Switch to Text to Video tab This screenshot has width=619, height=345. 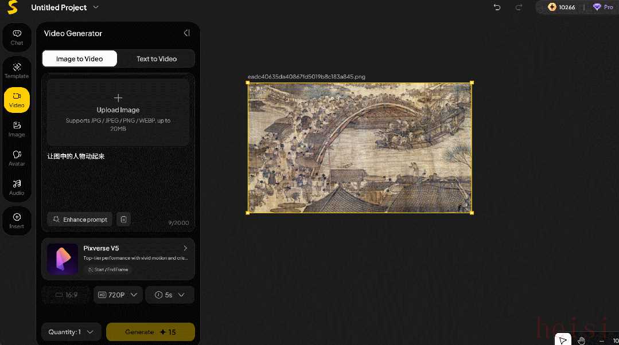coord(156,58)
